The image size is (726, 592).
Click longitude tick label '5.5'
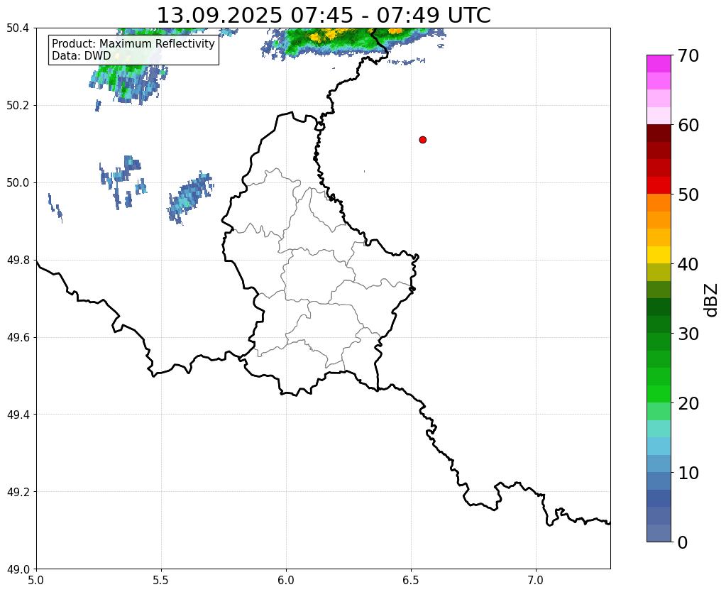pos(161,581)
